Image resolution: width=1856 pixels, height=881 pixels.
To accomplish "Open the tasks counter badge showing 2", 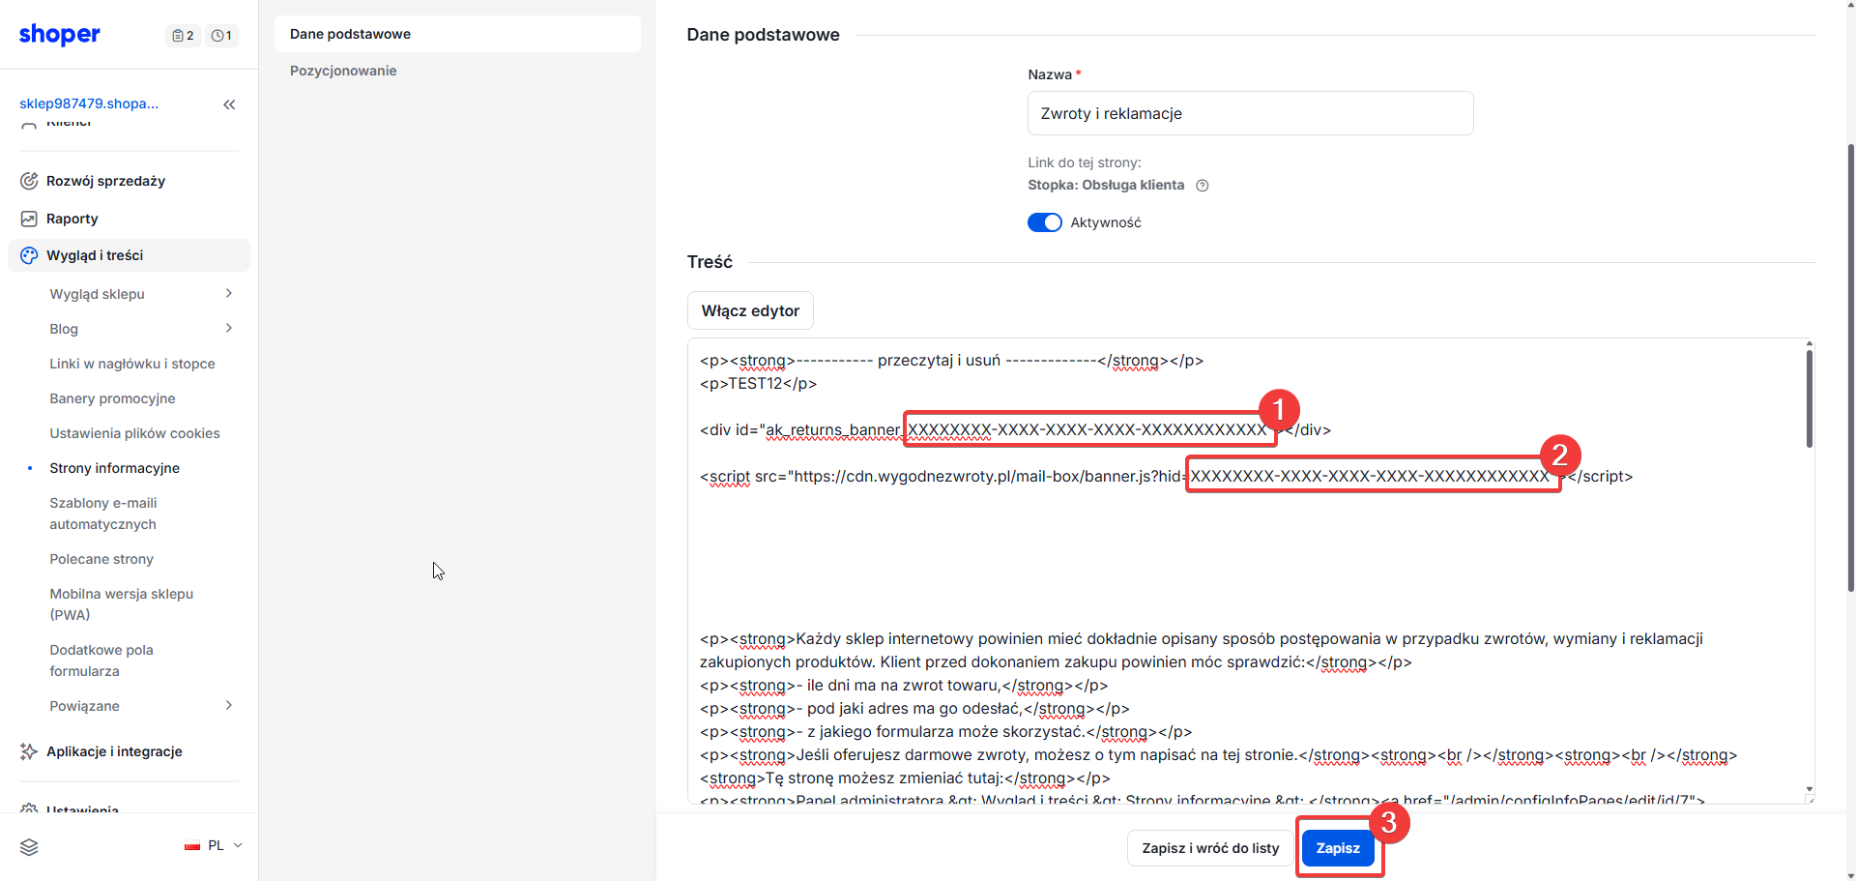I will pos(183,36).
